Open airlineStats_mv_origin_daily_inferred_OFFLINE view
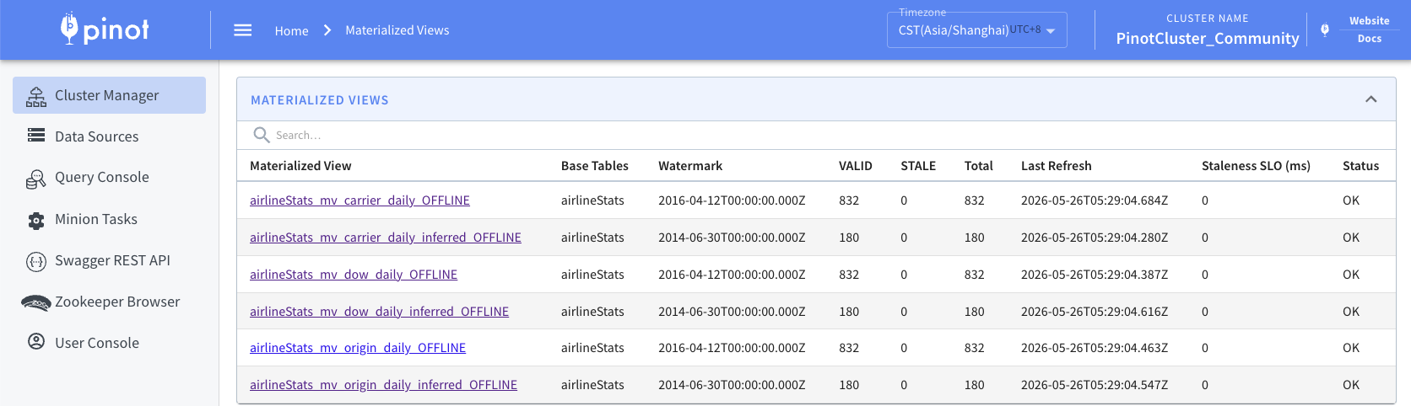The width and height of the screenshot is (1411, 406). tap(383, 385)
